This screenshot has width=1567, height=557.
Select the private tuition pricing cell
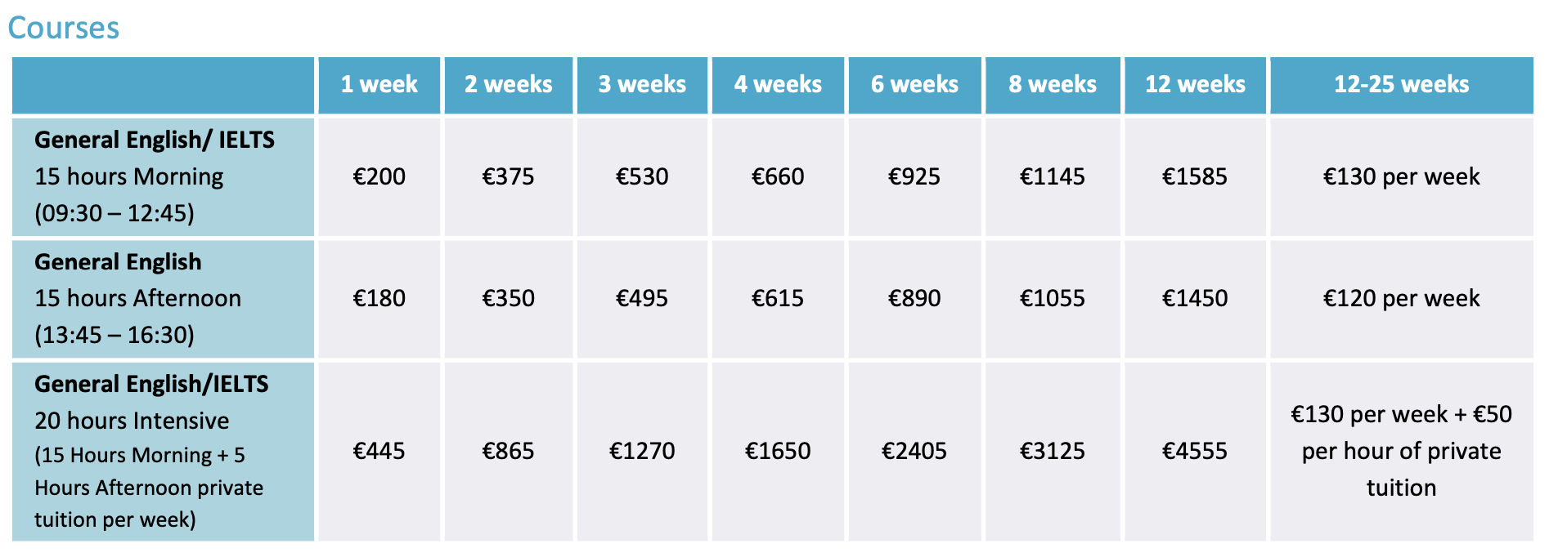[1401, 451]
